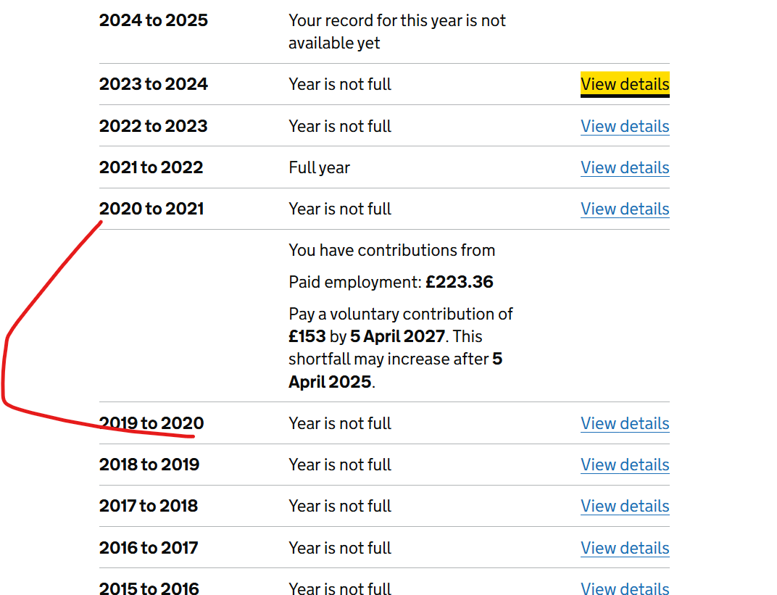Click the 2020 to 2021 year heading

click(x=151, y=209)
